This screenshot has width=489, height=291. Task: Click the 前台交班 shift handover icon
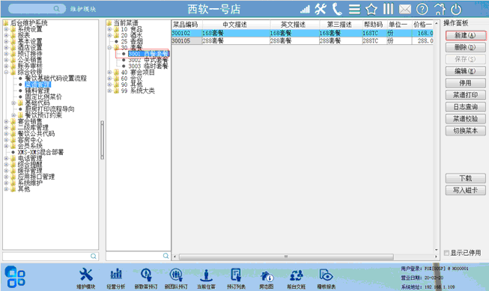297,275
